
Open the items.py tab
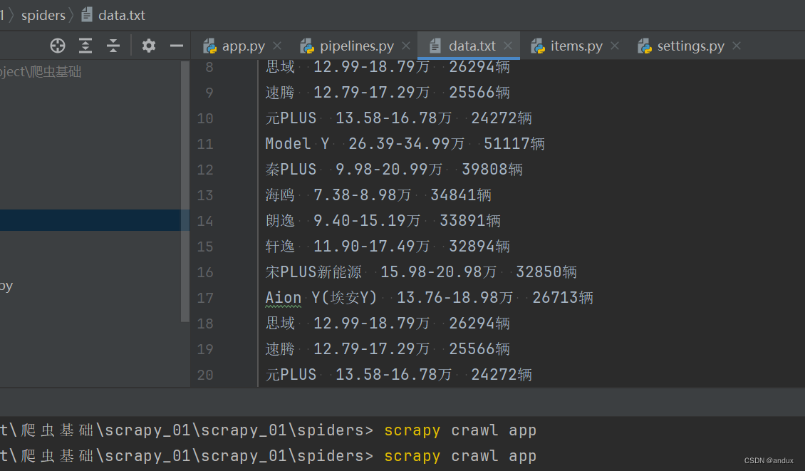pos(576,46)
